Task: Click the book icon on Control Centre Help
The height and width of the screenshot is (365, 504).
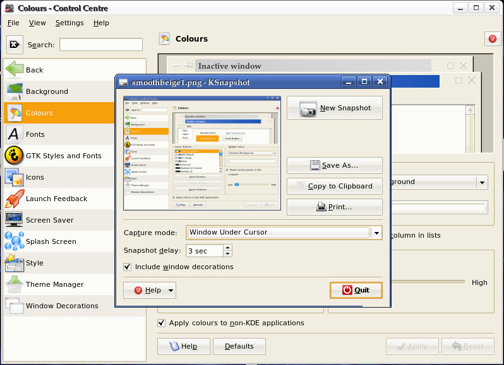Action: [x=174, y=346]
